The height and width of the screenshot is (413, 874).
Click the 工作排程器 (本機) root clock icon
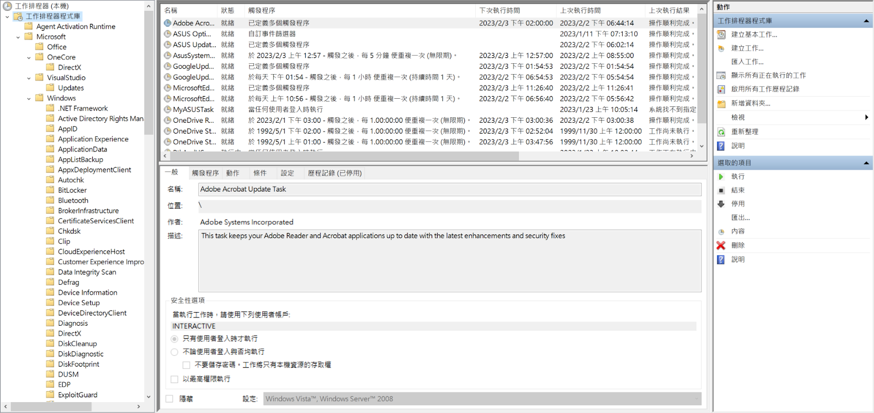coord(8,6)
